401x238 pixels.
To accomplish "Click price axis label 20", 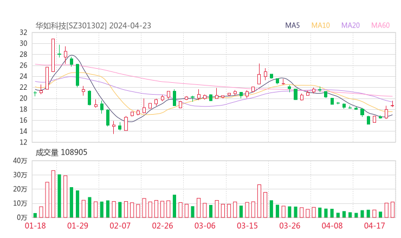I will (23, 98).
